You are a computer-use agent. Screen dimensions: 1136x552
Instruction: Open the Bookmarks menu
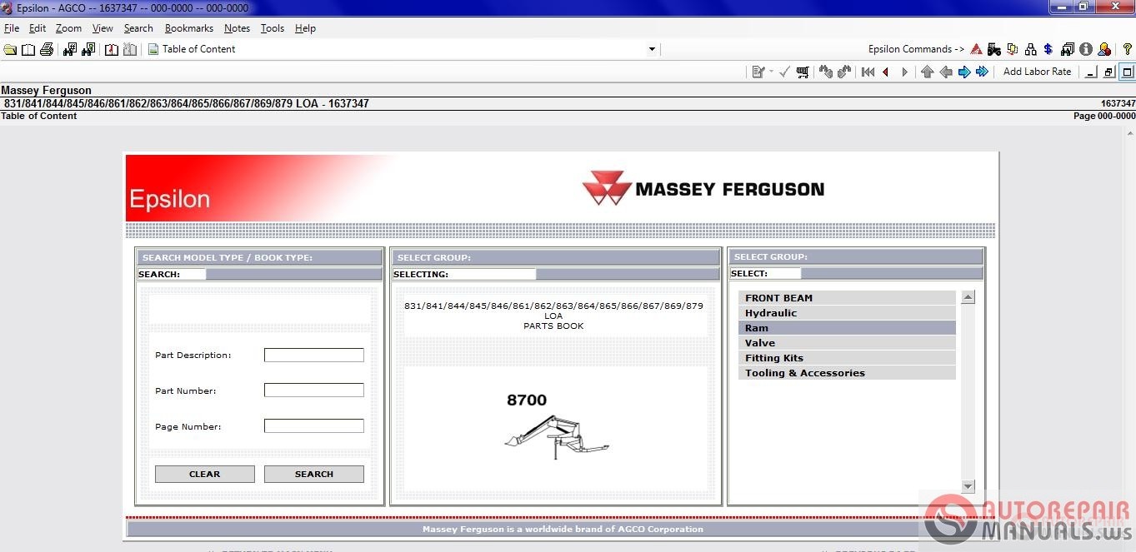pyautogui.click(x=189, y=28)
